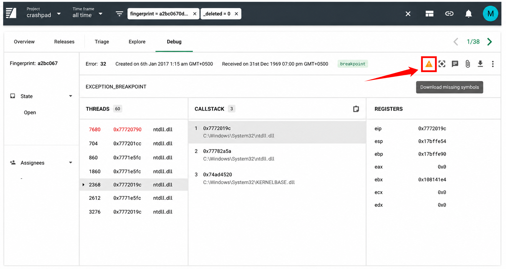Click the breakpoint classifier tag
The image size is (506, 269).
coord(353,64)
